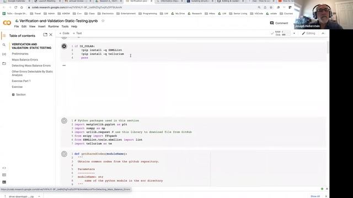Open the Insert menu
This screenshot has height=198, width=353.
(42, 26)
